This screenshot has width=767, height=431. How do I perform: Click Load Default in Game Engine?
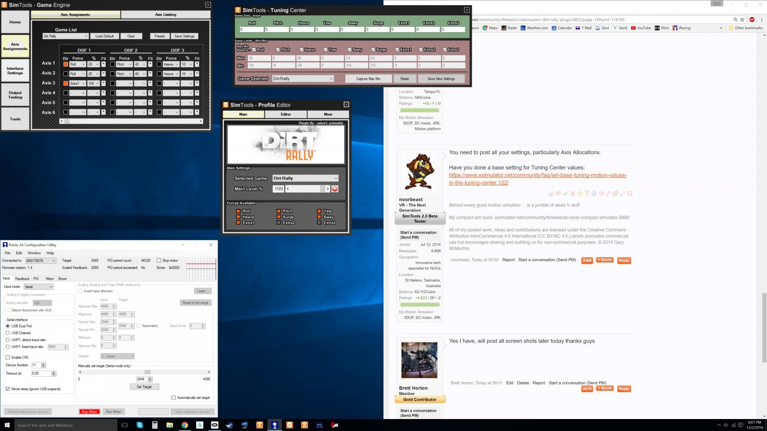(x=105, y=36)
